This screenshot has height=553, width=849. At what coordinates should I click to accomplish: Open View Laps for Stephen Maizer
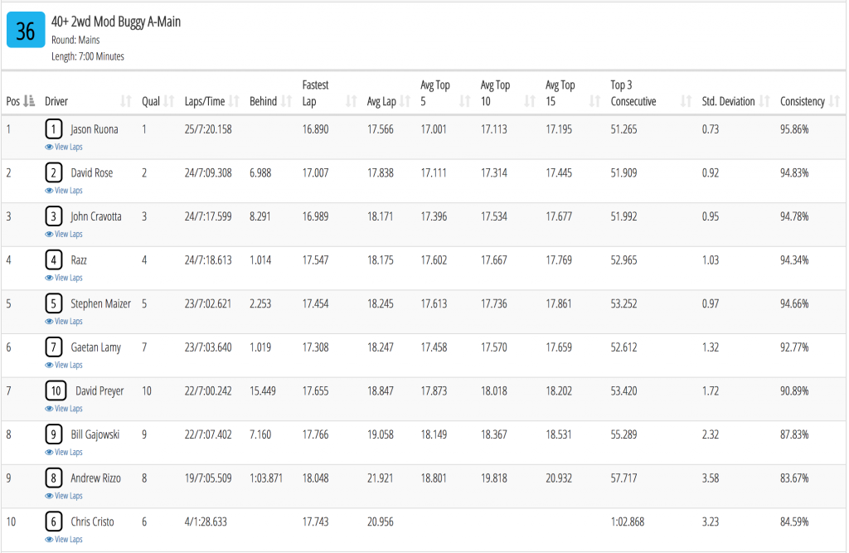pyautogui.click(x=64, y=321)
